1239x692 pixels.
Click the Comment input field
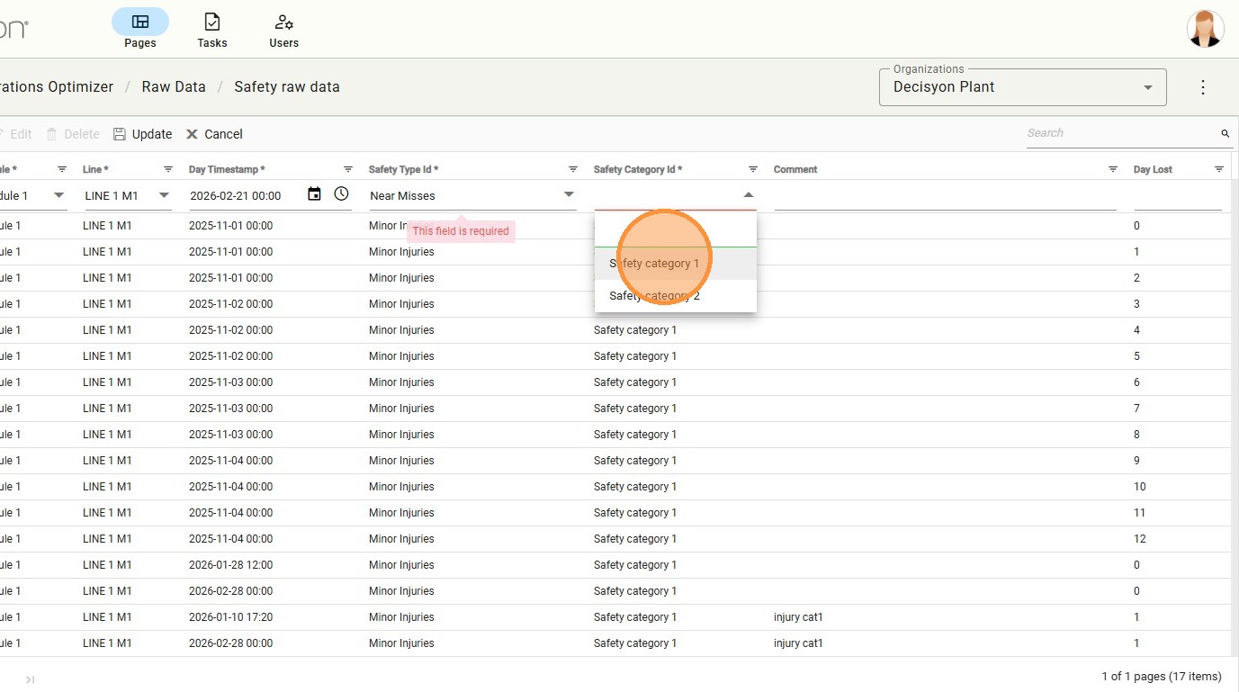coord(945,195)
